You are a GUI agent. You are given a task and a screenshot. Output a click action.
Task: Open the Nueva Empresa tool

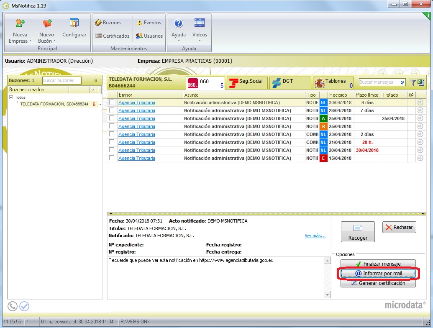coord(20,31)
